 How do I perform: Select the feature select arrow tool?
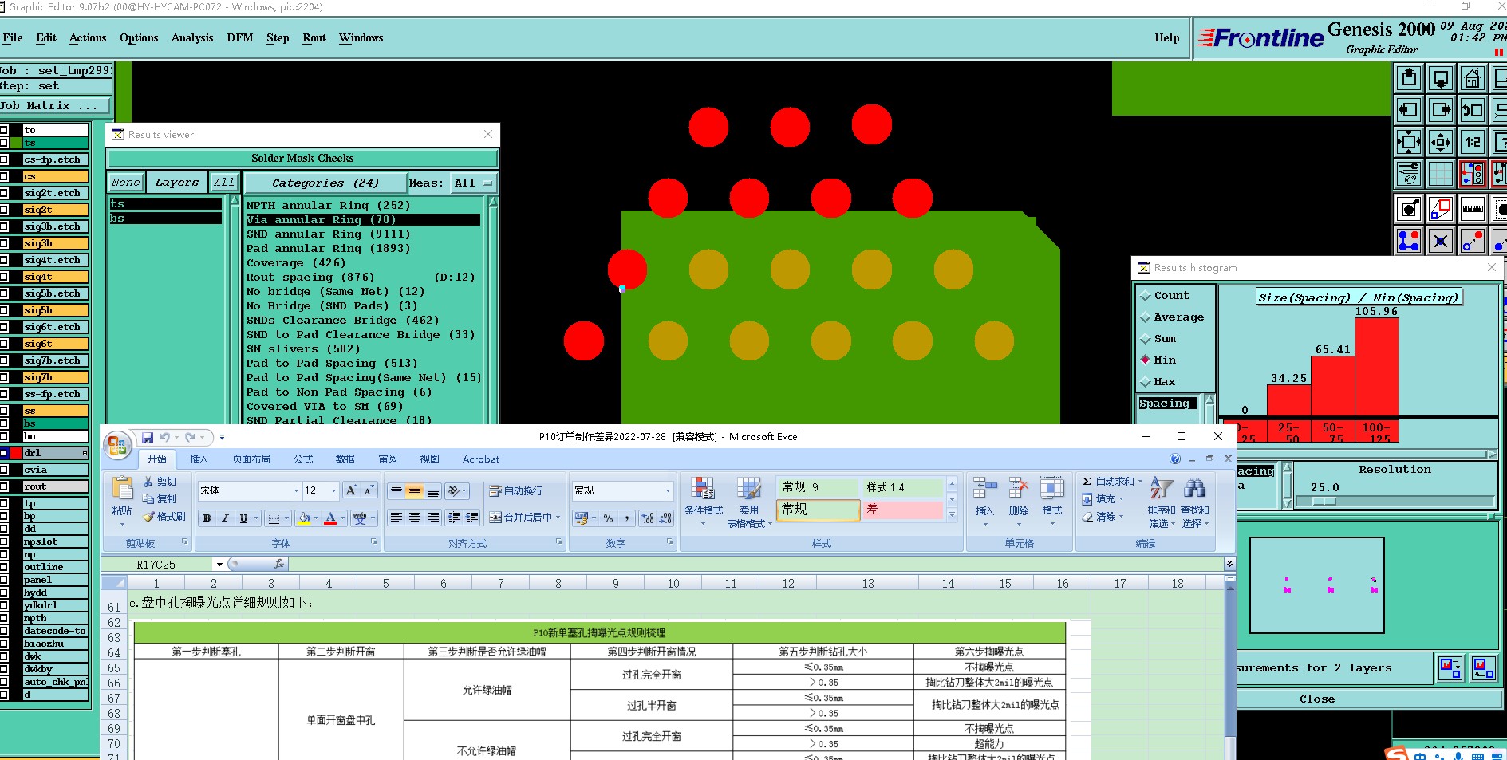coord(1409,209)
